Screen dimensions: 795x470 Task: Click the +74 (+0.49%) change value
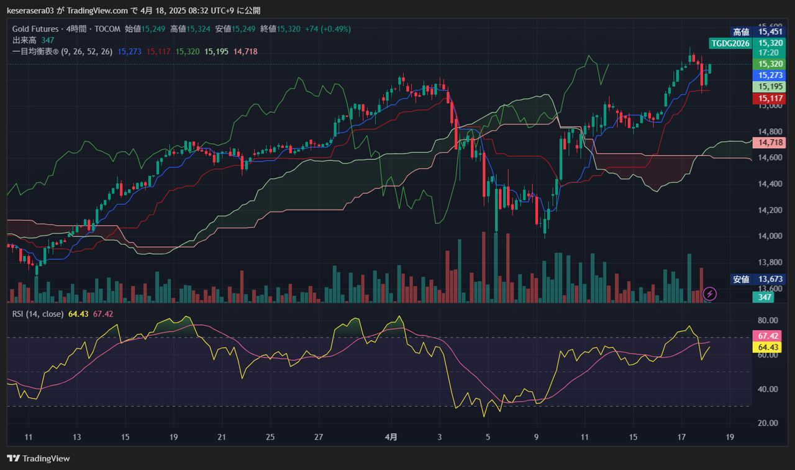[328, 29]
